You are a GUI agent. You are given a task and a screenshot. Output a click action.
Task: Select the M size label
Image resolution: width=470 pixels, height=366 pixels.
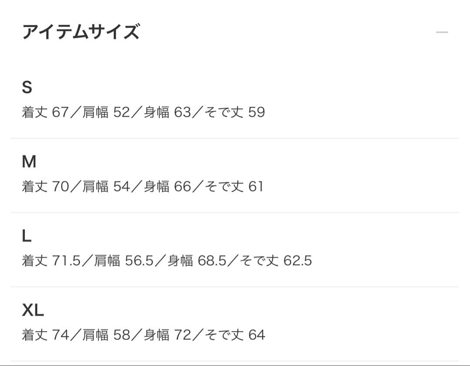click(x=29, y=162)
